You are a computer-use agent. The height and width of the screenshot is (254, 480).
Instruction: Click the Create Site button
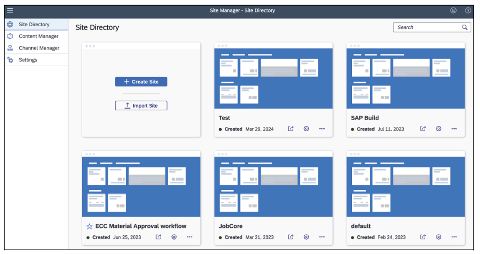(141, 82)
